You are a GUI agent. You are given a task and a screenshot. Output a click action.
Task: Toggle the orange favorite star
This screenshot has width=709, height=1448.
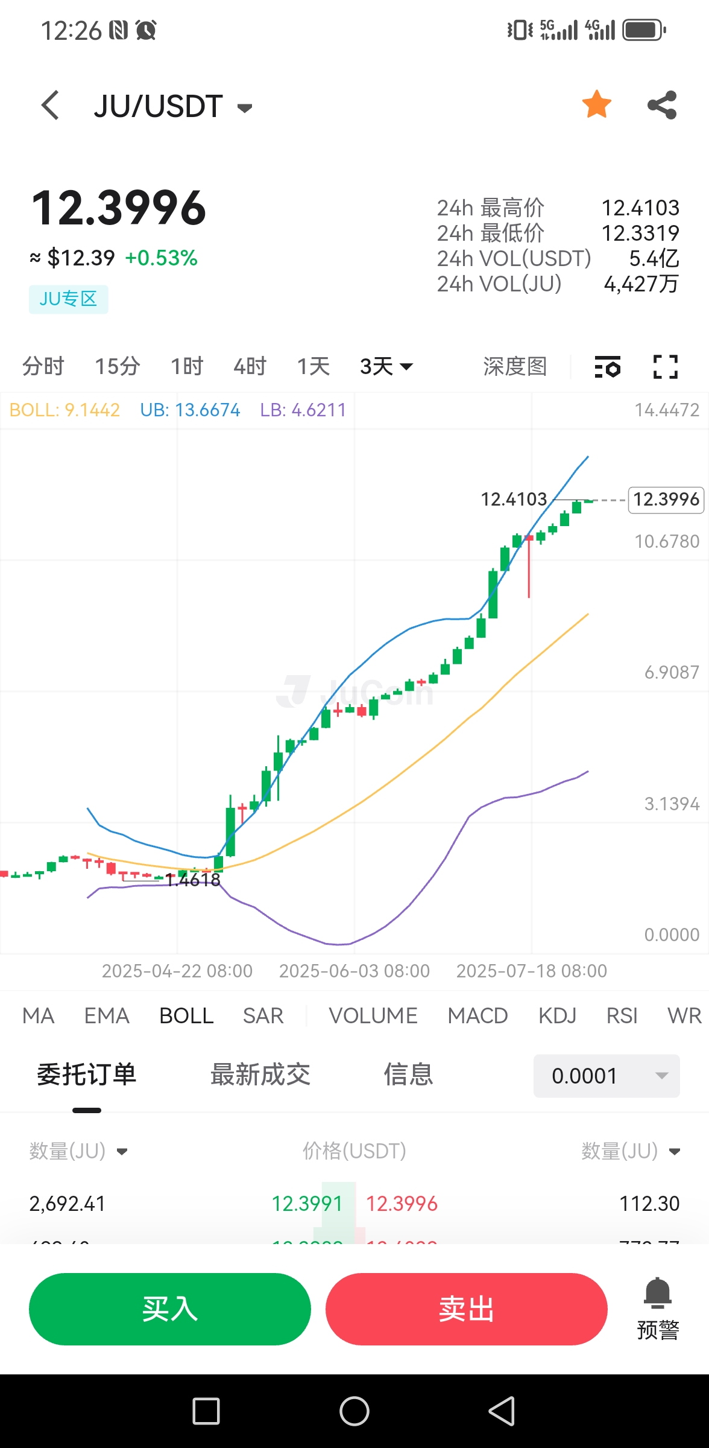597,105
